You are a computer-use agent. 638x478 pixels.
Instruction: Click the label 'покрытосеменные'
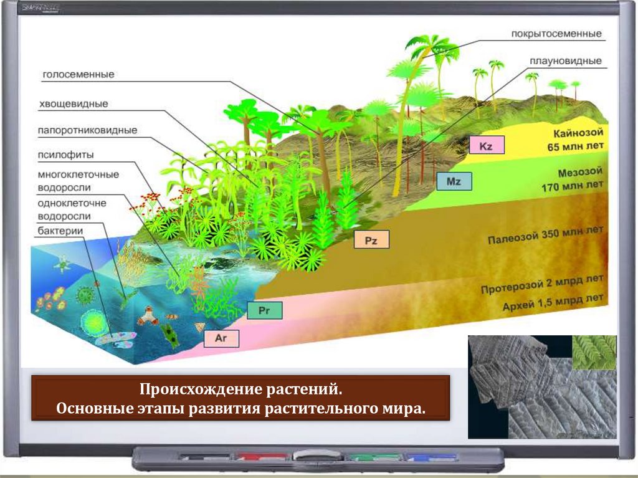tap(556, 34)
